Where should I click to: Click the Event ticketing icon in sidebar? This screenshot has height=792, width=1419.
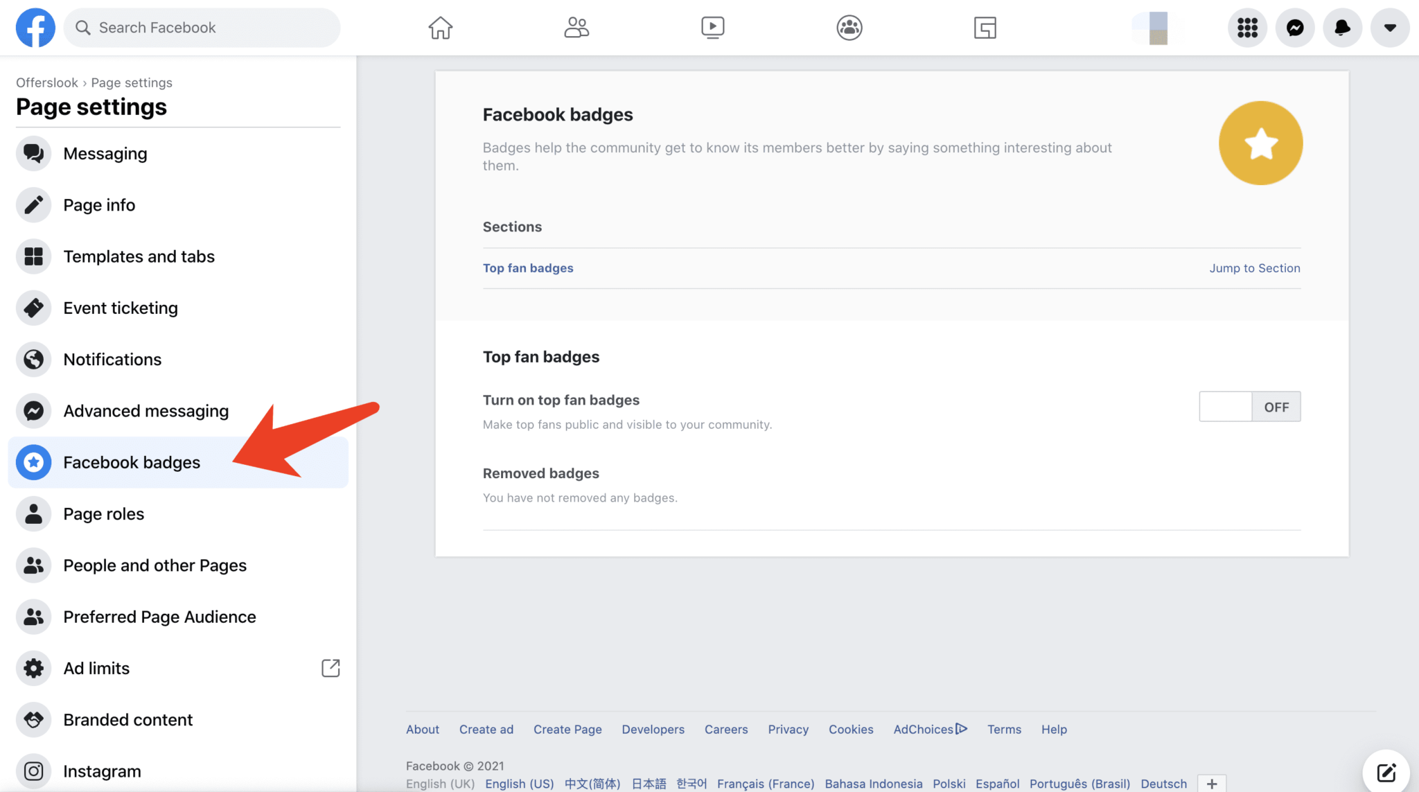[33, 307]
